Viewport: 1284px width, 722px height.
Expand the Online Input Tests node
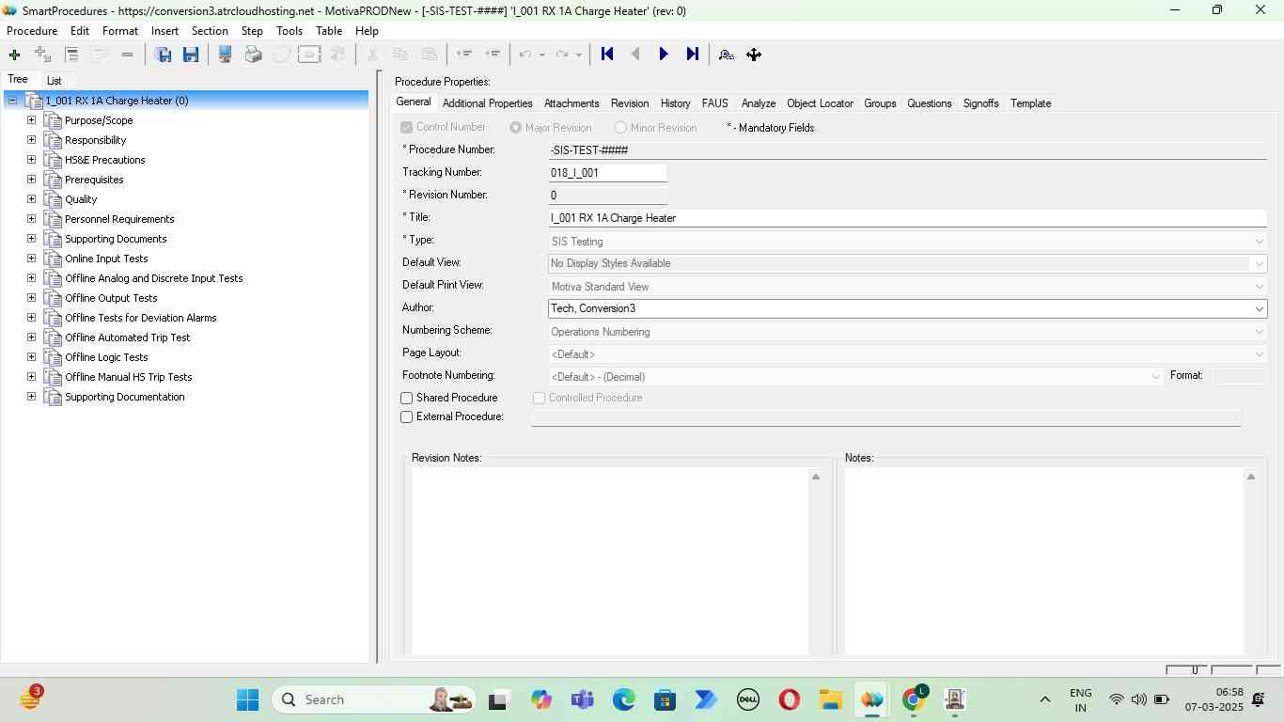(x=31, y=259)
